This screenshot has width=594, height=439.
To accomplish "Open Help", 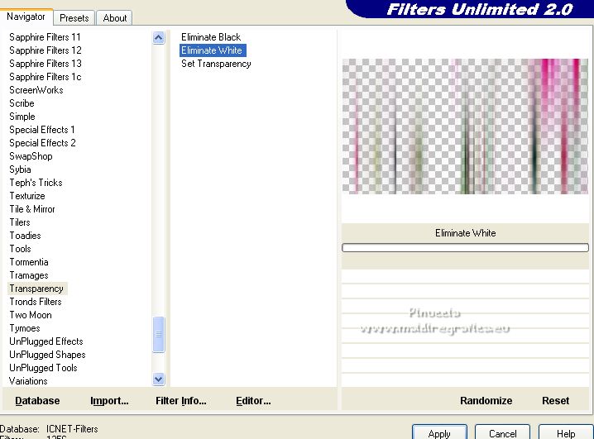I will point(566,432).
